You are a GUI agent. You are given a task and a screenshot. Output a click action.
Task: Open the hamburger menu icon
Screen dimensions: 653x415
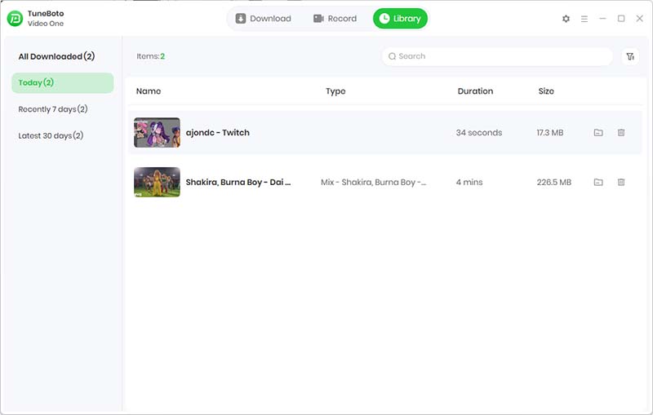[x=584, y=19]
